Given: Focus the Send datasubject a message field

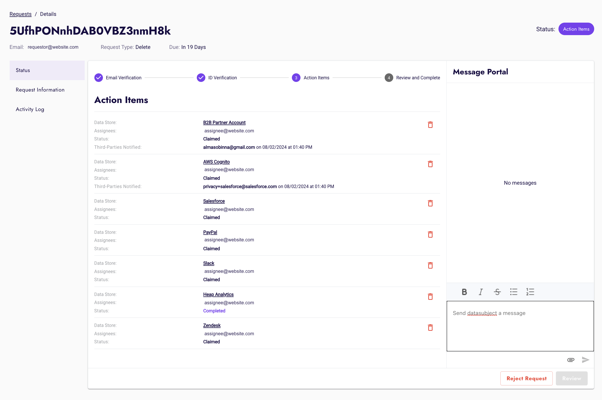Looking at the screenshot, I should coord(520,326).
